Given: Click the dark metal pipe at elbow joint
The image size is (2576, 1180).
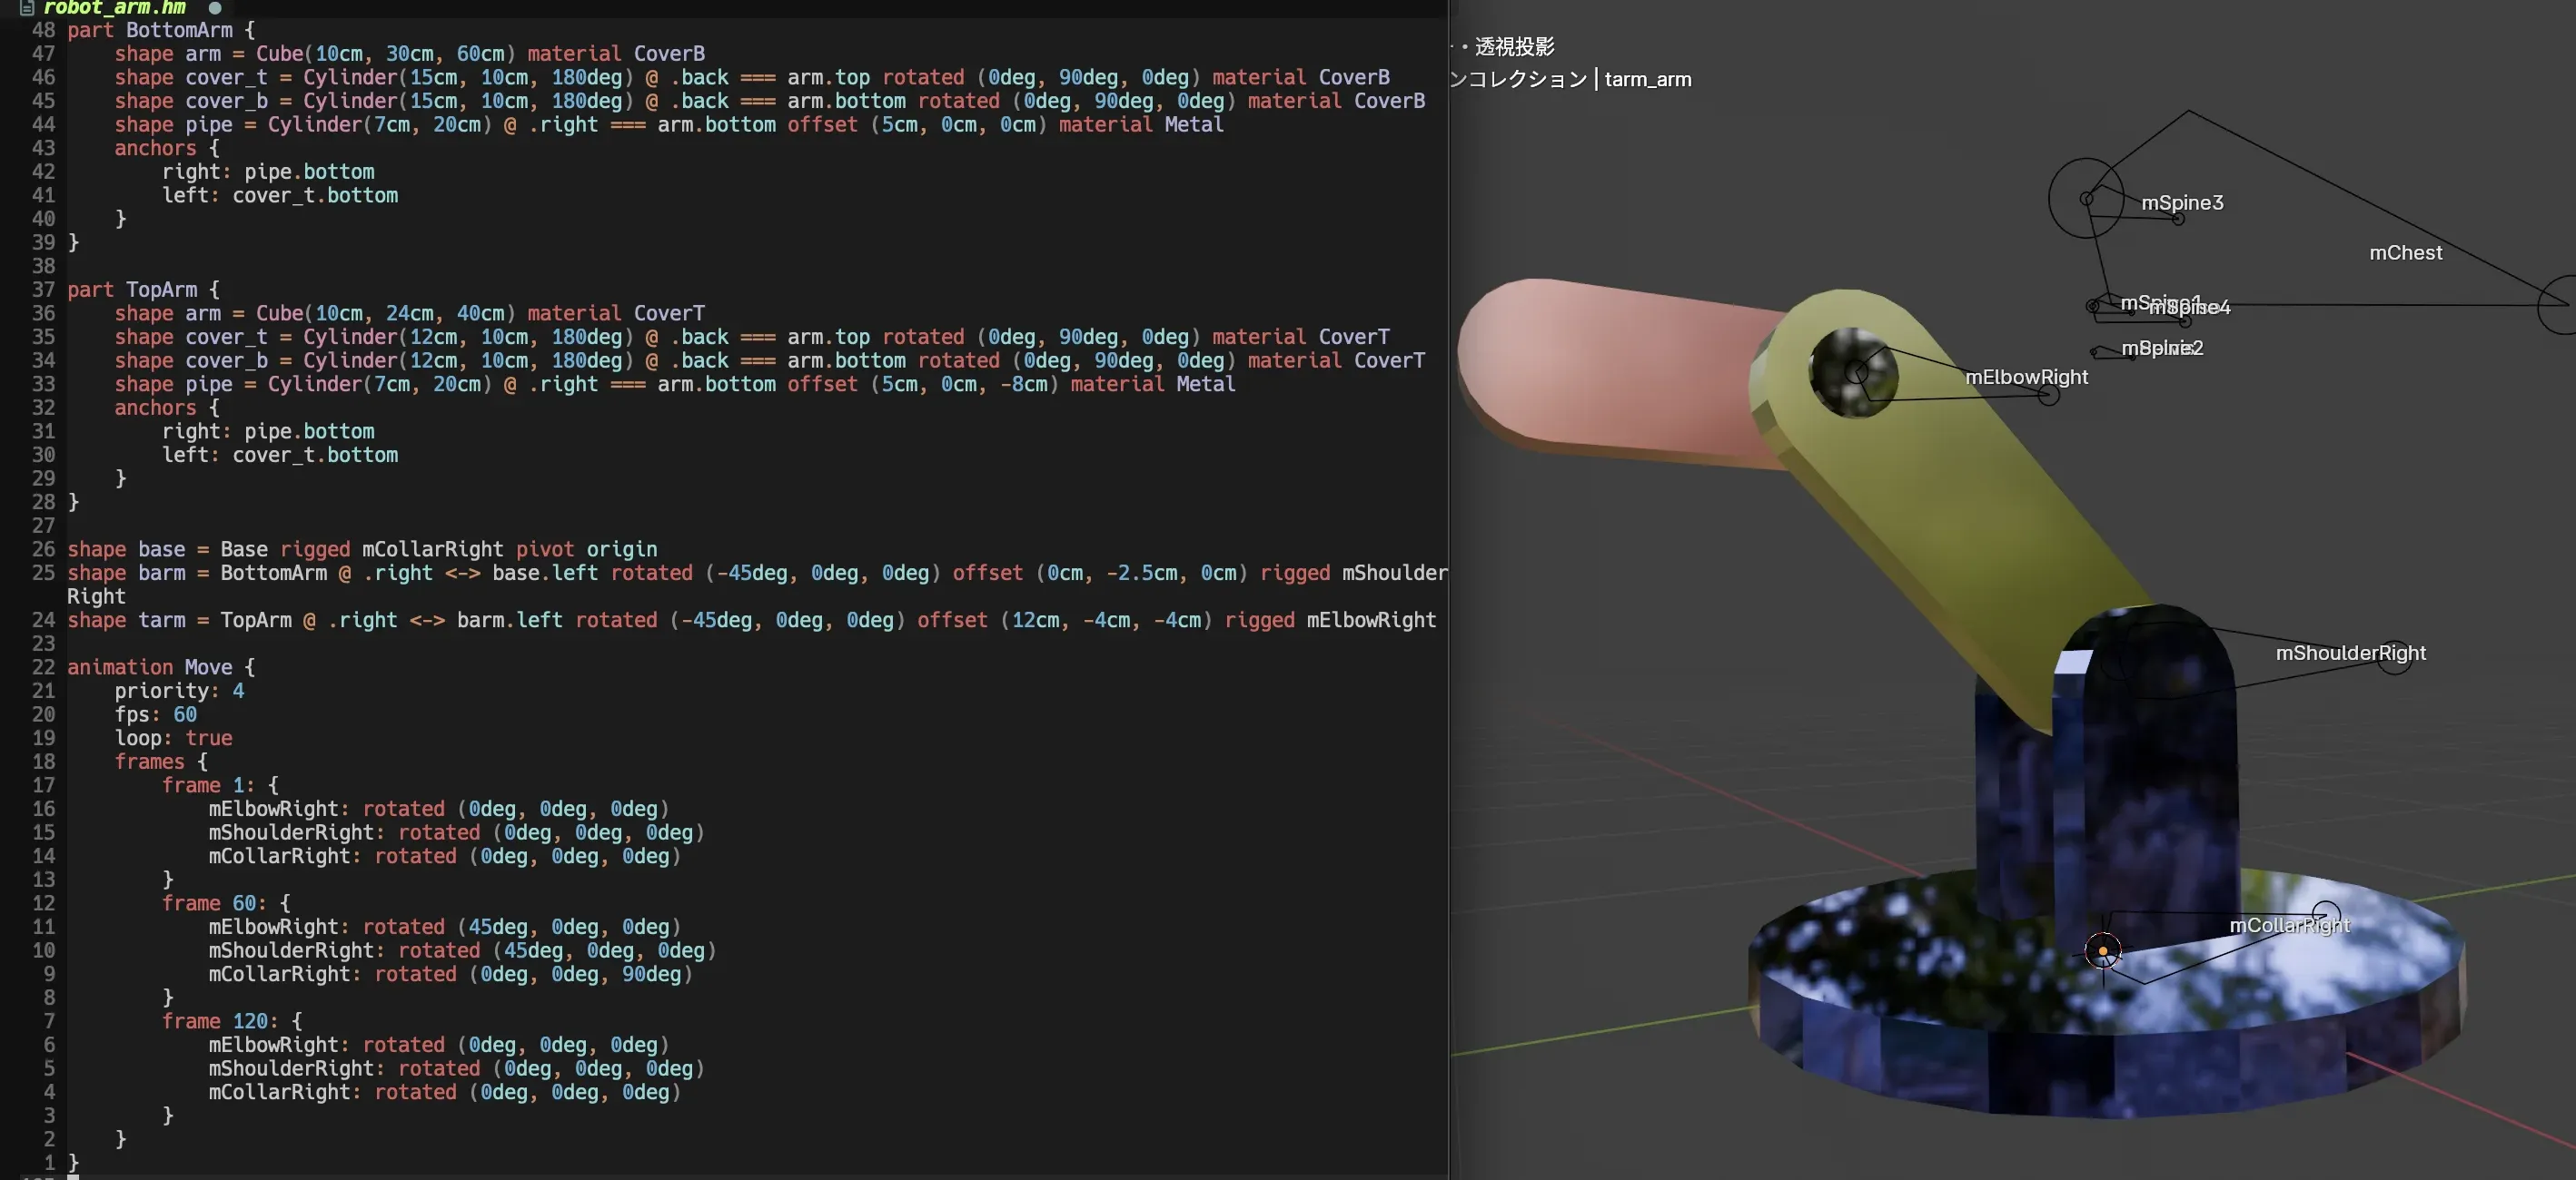Looking at the screenshot, I should pyautogui.click(x=1853, y=371).
